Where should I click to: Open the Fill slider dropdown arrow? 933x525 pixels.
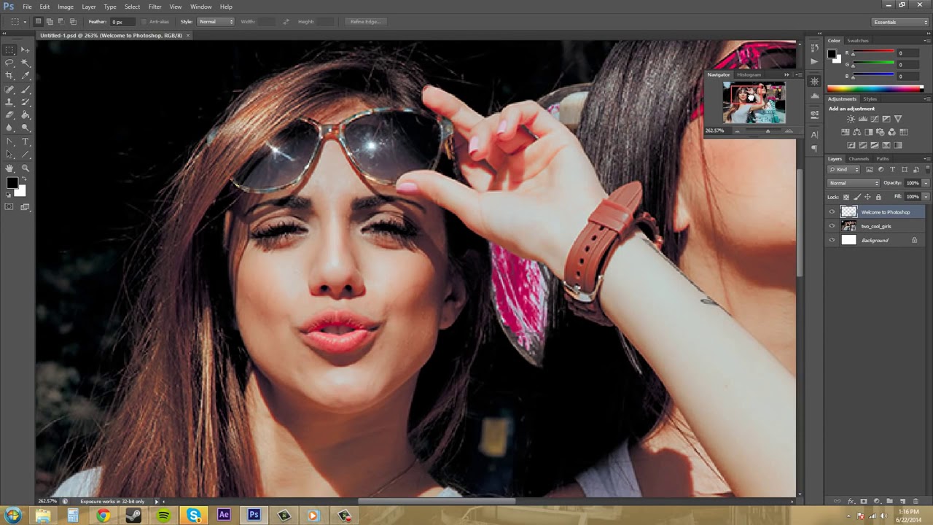tap(926, 197)
